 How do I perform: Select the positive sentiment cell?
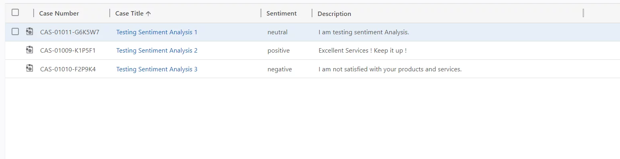pos(278,51)
